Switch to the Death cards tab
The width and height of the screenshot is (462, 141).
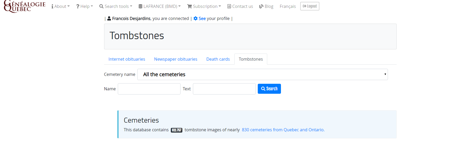point(218,59)
